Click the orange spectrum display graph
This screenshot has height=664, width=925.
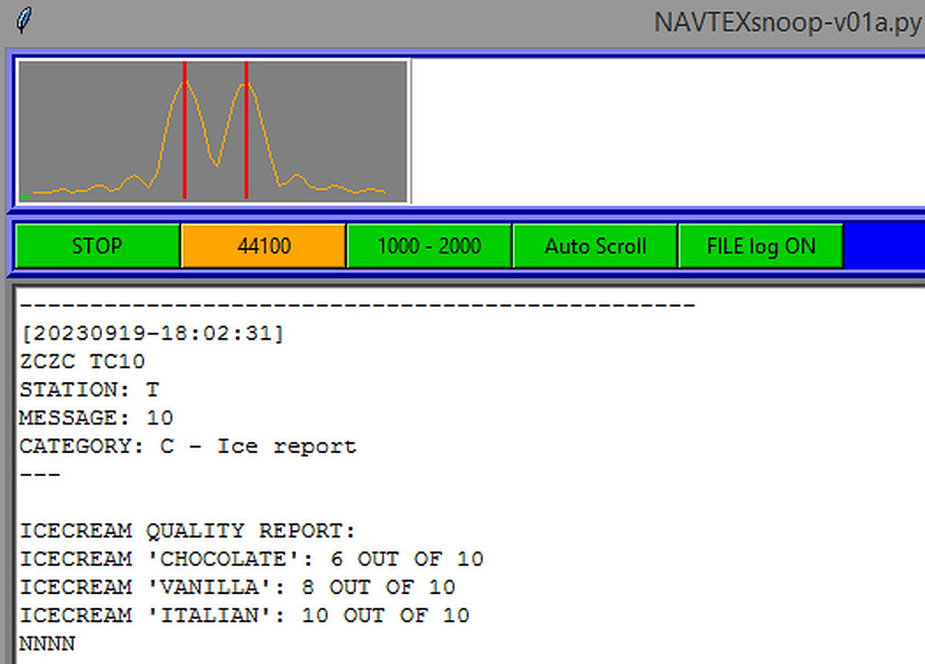213,132
